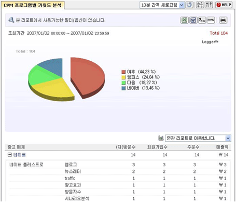Image resolution: width=236 pixels, height=203 pixels.
Task: Click the horizontal resize arrows icon
Action: pyautogui.click(x=209, y=5)
